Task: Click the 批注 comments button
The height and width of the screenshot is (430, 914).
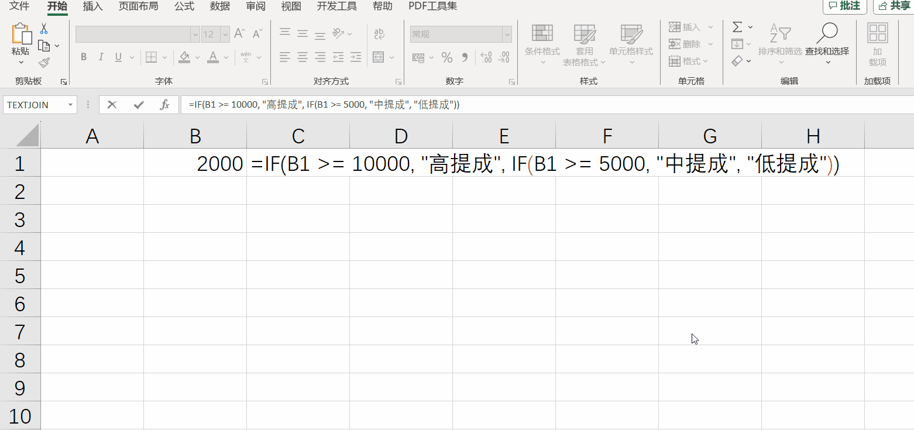Action: coord(844,6)
